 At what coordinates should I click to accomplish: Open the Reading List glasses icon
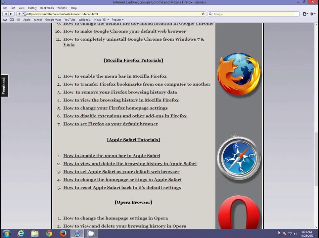click(x=5, y=20)
